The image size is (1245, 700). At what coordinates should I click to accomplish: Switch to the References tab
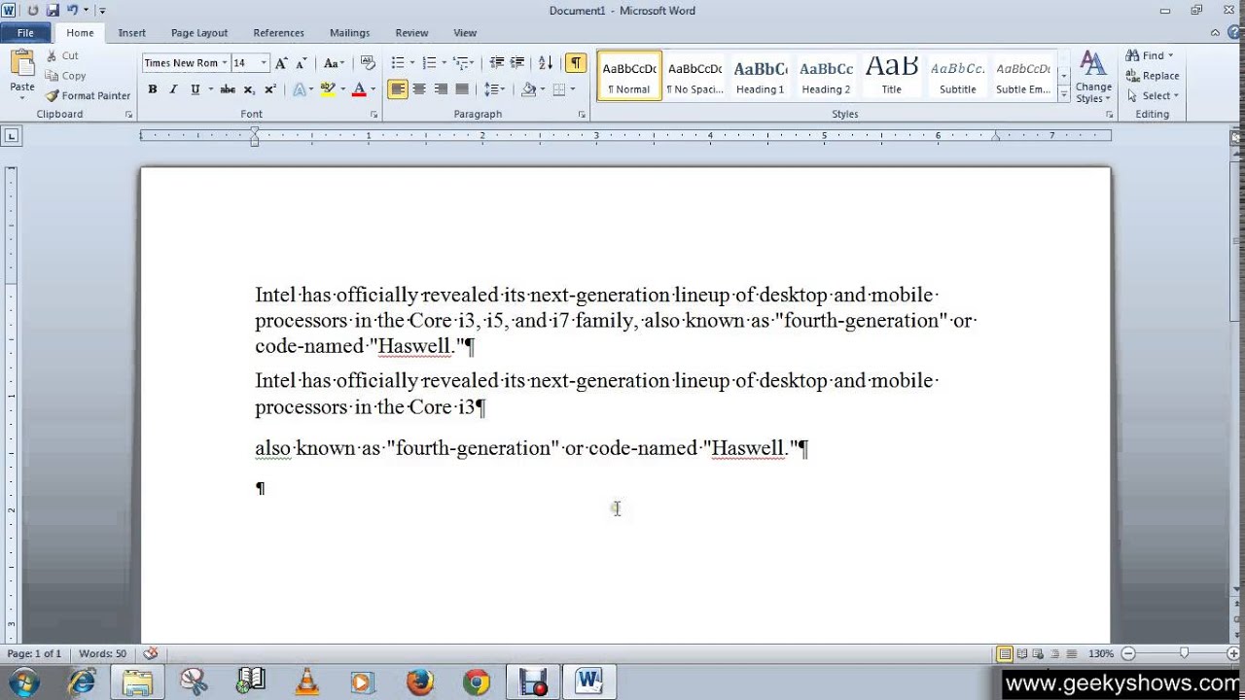tap(278, 33)
